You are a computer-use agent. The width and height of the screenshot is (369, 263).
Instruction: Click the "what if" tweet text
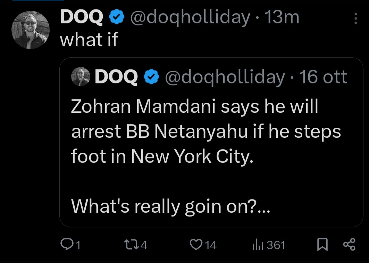(x=89, y=40)
